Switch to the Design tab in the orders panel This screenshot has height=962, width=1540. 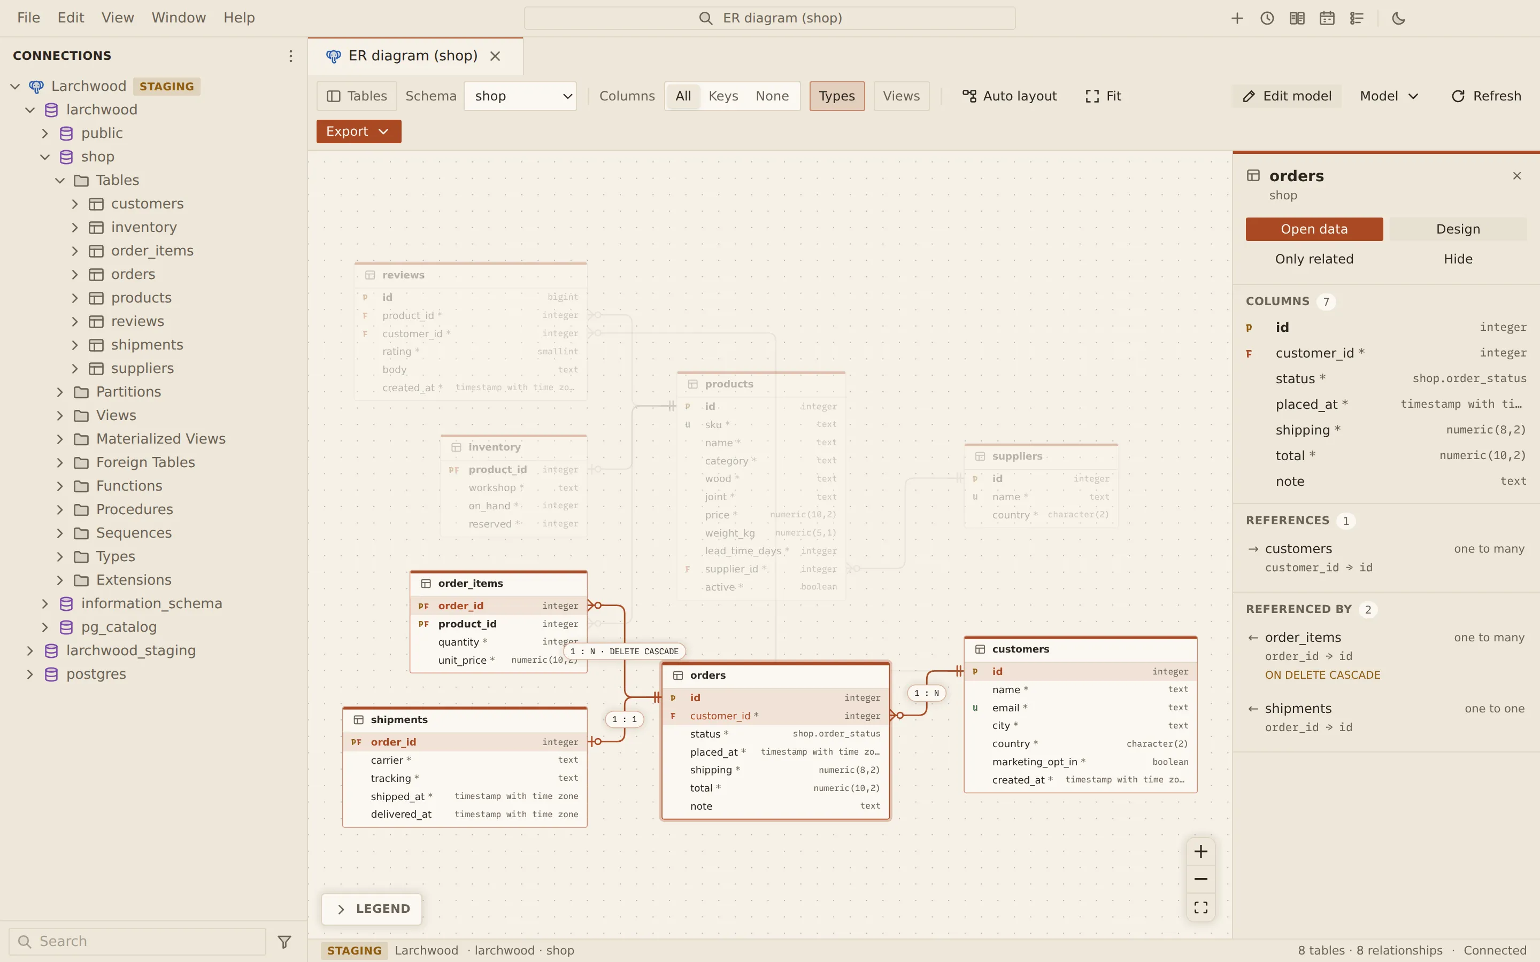coord(1458,229)
